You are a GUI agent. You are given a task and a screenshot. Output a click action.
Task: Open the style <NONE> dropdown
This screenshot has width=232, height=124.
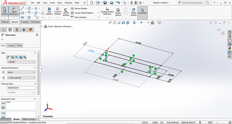[21, 62]
